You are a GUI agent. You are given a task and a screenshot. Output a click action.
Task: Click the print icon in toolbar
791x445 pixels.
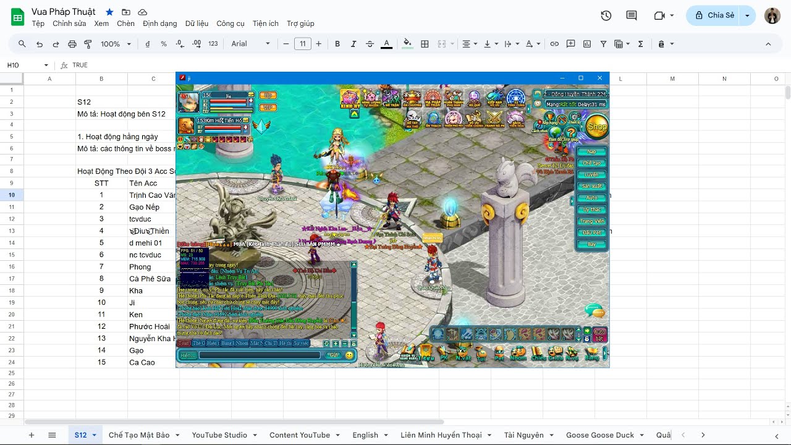72,44
